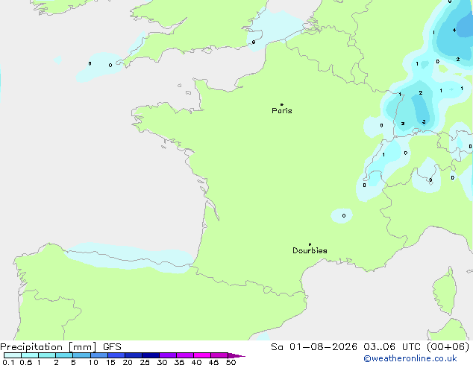Pick legend swatch between 30 and 35
Image resolution: width=473 pixels, height=365 pixels.
point(168,355)
